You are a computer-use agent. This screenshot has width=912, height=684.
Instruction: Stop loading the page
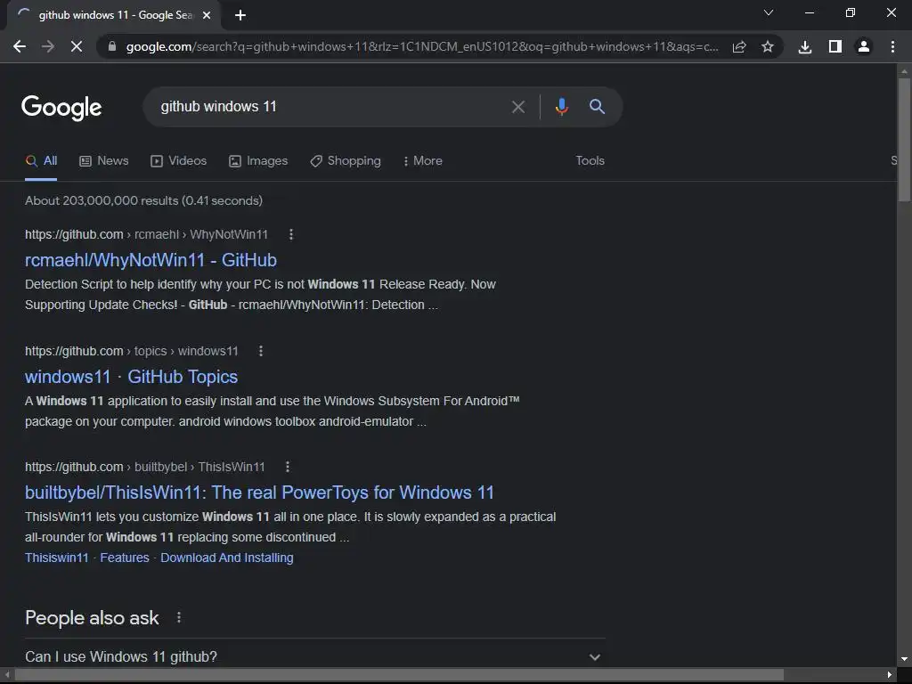77,46
